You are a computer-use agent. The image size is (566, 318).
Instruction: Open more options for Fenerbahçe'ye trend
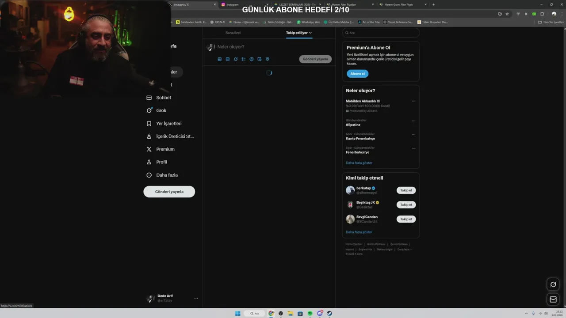pos(413,148)
